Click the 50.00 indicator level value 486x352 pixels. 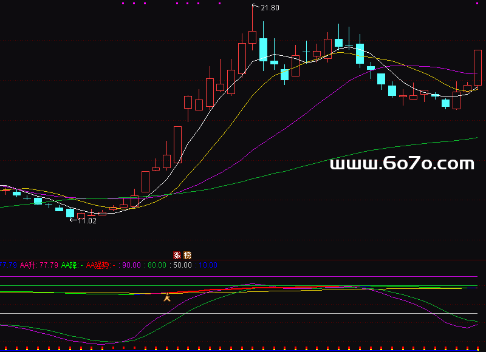(182, 265)
